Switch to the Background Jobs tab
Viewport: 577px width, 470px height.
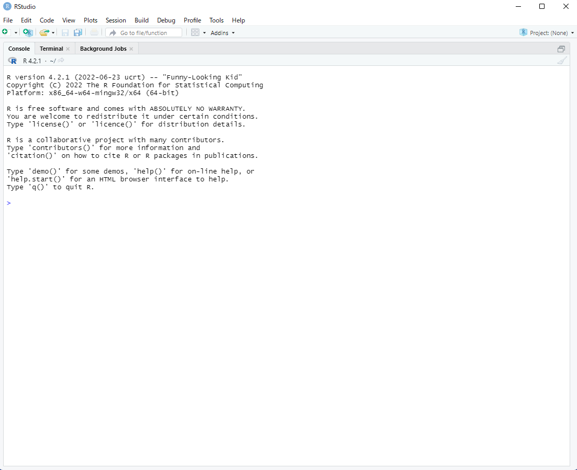click(x=103, y=49)
